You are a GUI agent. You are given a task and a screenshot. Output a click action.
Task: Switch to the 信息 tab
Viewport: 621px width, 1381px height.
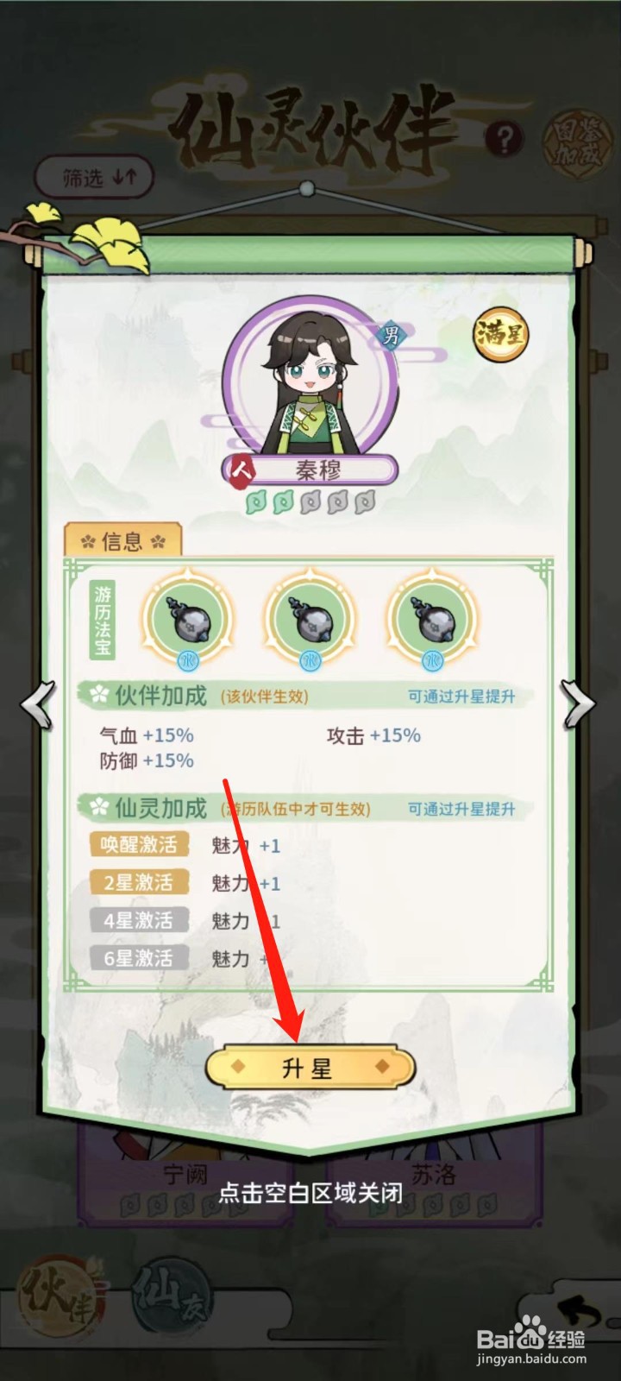(x=122, y=541)
